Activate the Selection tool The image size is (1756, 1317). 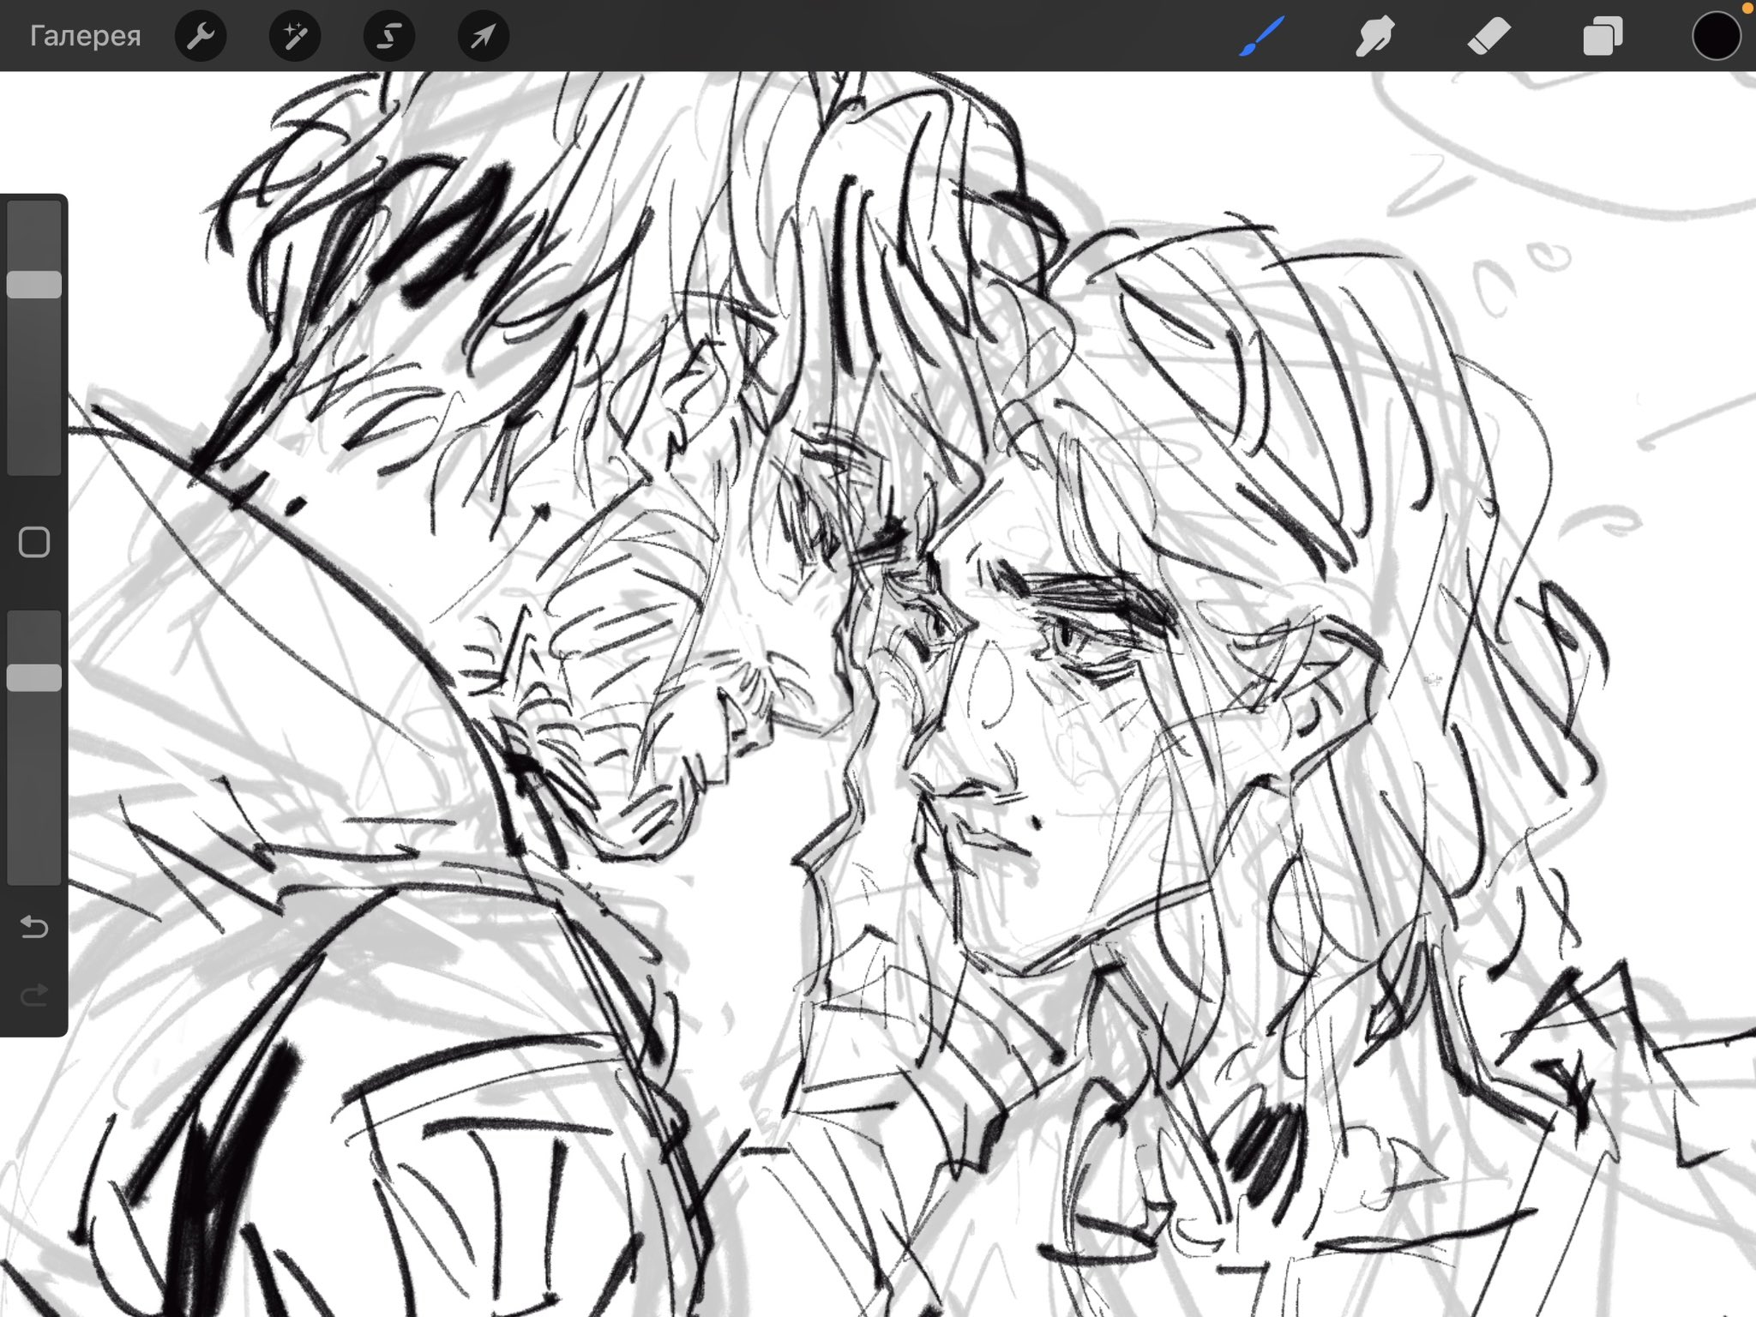389,36
